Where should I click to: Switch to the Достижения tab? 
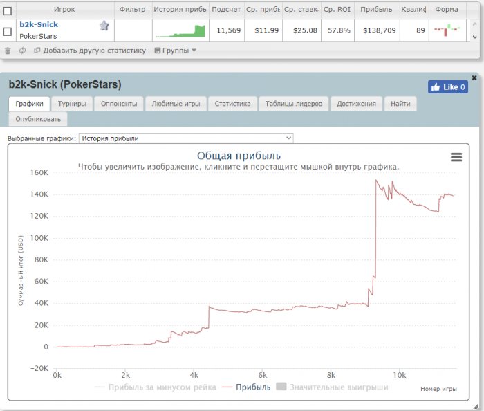point(357,104)
